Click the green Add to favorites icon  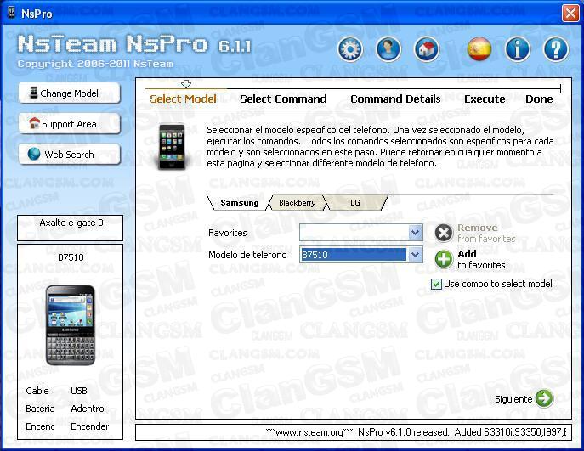444,259
